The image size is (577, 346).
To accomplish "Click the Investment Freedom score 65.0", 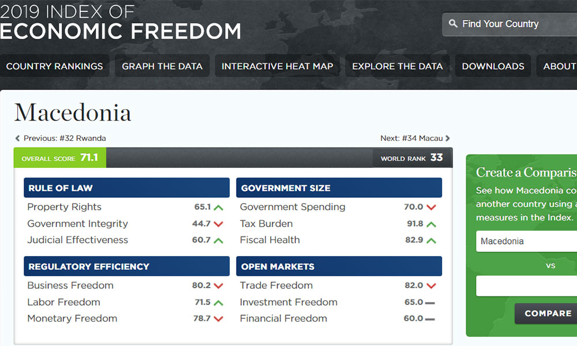I will click(x=414, y=302).
